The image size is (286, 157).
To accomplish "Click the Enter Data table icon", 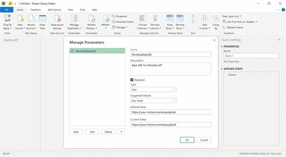I will (43, 18).
